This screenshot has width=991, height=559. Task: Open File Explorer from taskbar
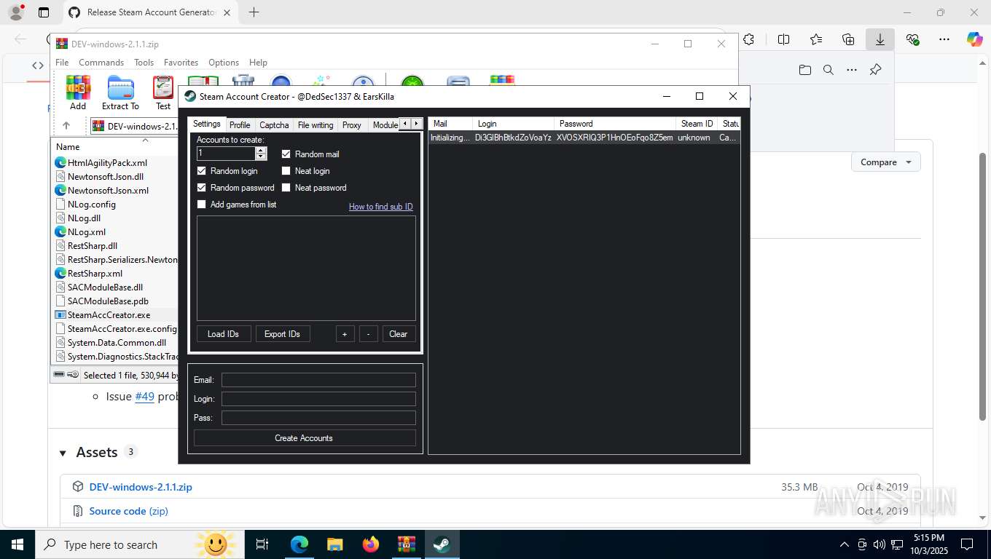click(x=334, y=544)
